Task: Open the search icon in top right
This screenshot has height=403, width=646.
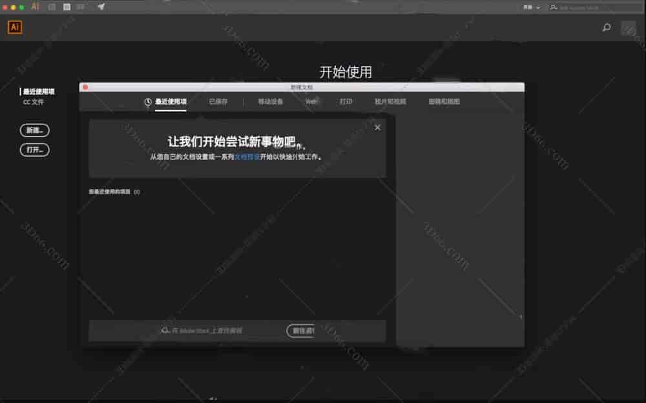Action: [x=606, y=28]
